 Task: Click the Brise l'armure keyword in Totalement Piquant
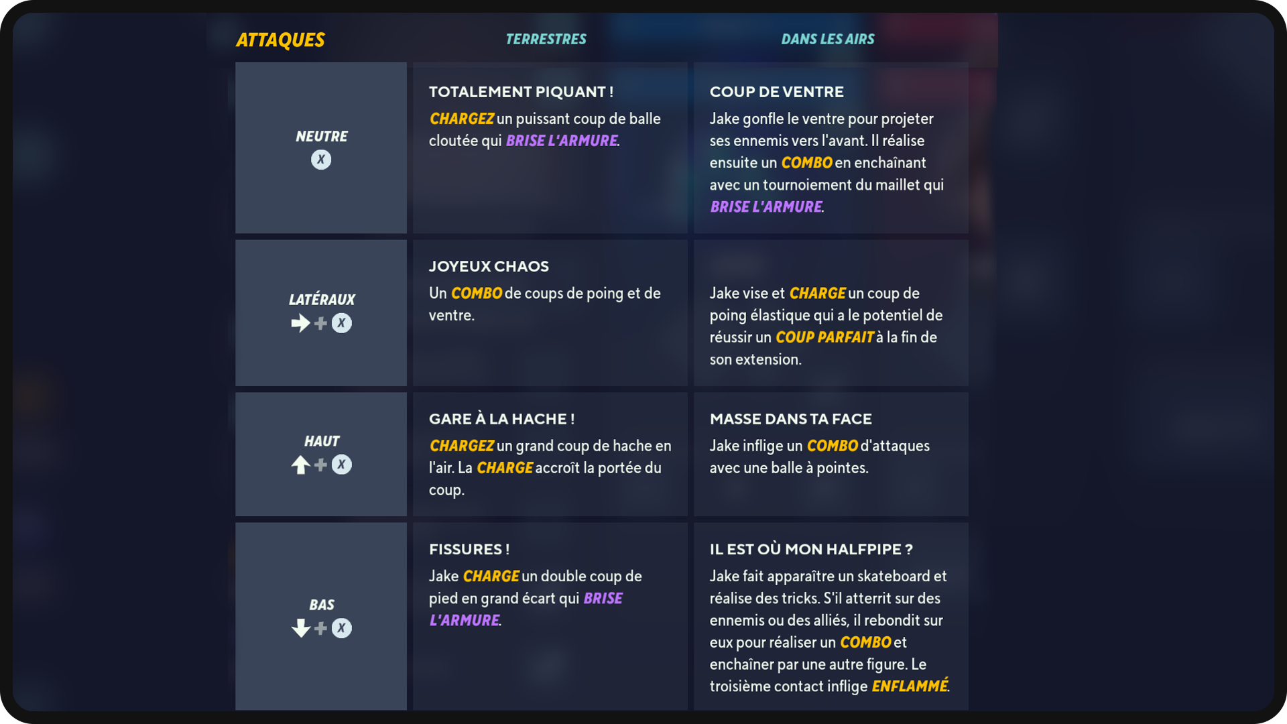click(x=562, y=141)
